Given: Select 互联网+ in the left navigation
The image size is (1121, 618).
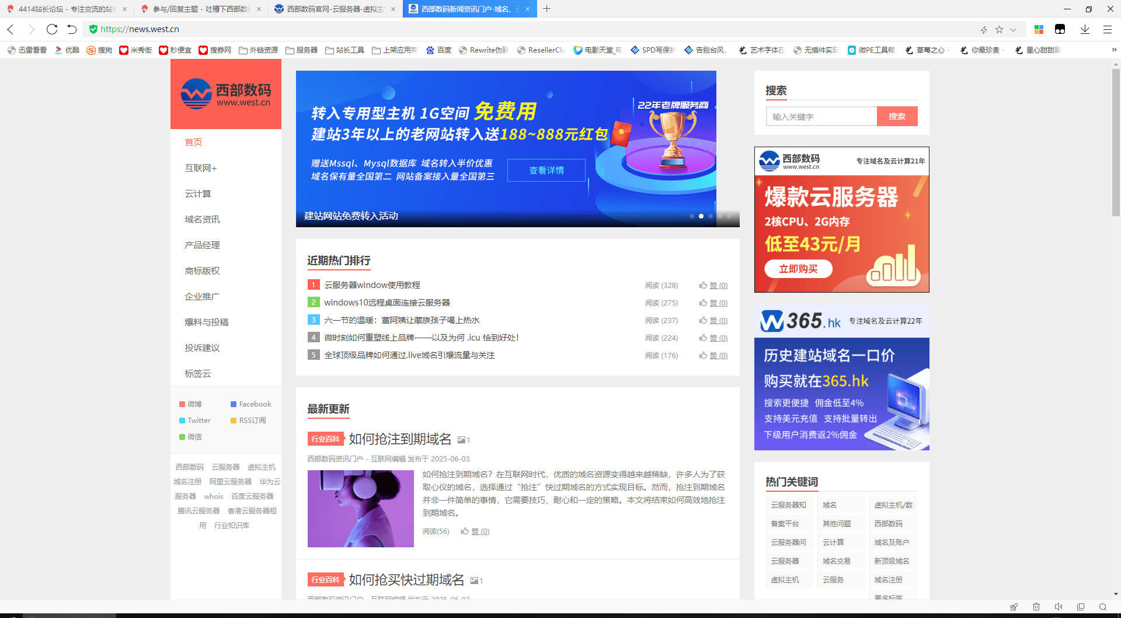Looking at the screenshot, I should pos(201,168).
